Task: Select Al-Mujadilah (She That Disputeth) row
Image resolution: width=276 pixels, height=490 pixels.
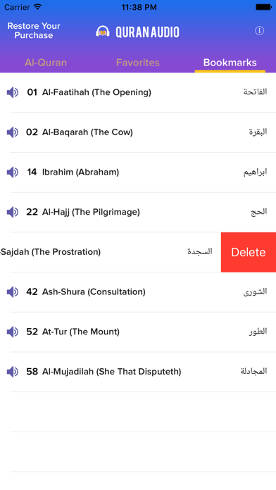Action: pyautogui.click(x=138, y=372)
